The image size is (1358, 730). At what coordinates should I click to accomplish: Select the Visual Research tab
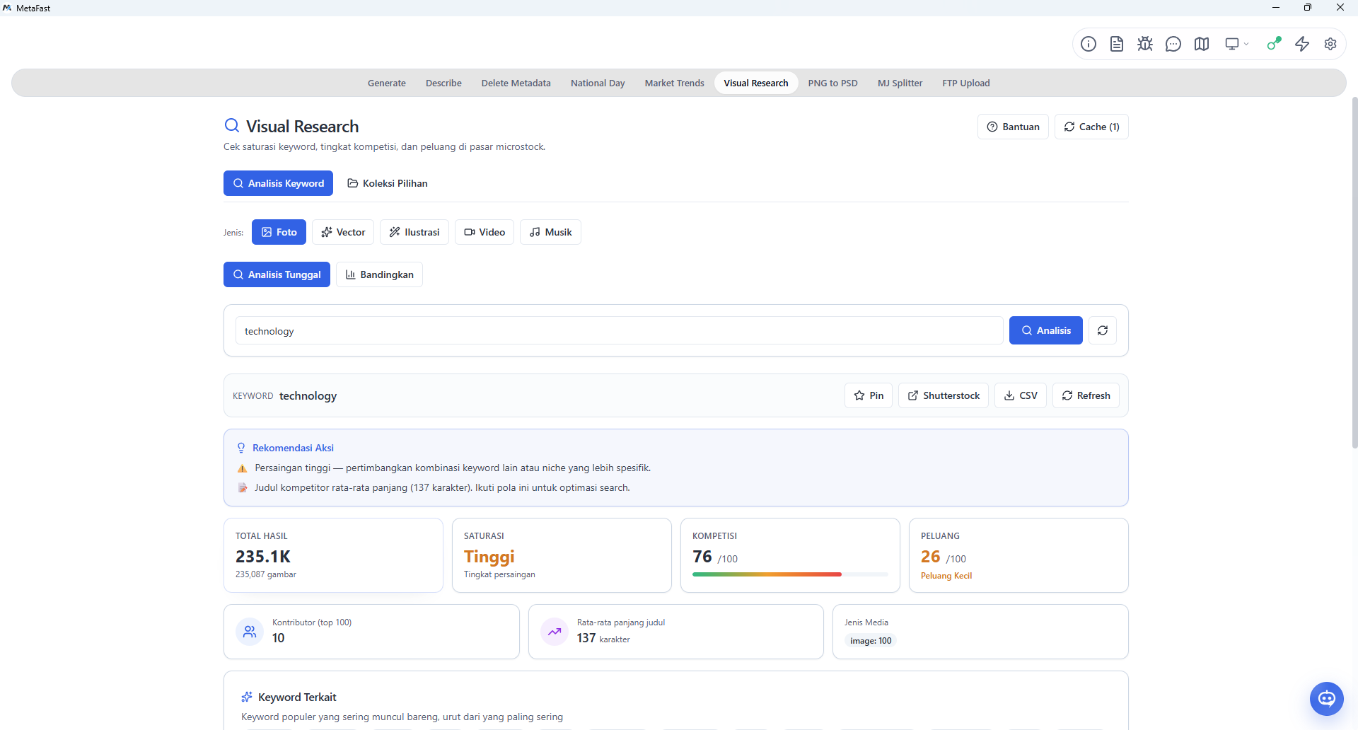(756, 83)
